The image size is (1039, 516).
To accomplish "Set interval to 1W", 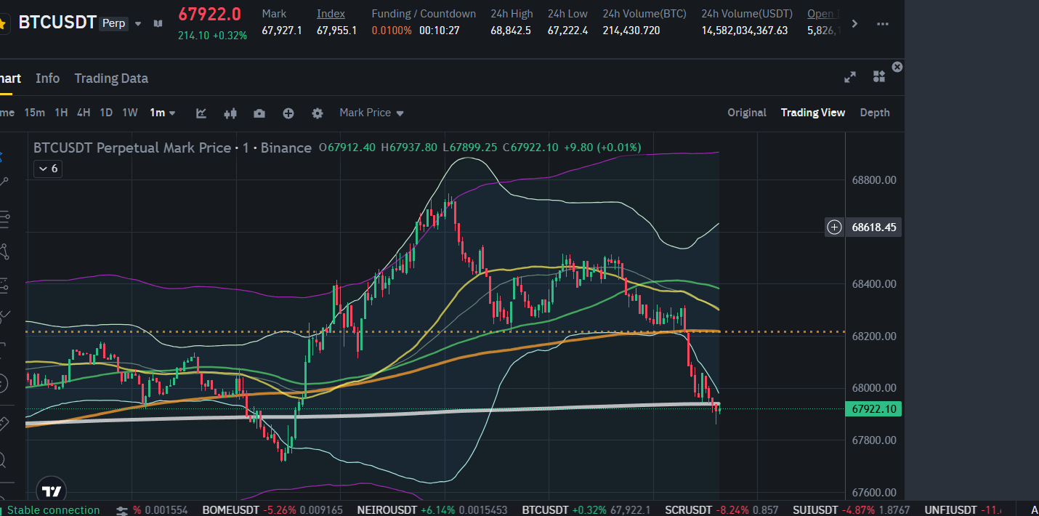I will pos(129,113).
